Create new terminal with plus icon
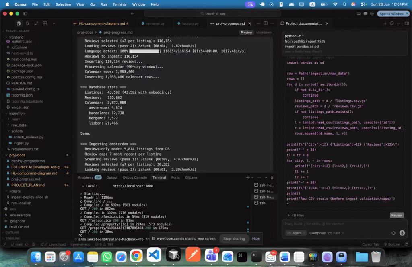Viewport: 412px width, 267px height. [247, 177]
